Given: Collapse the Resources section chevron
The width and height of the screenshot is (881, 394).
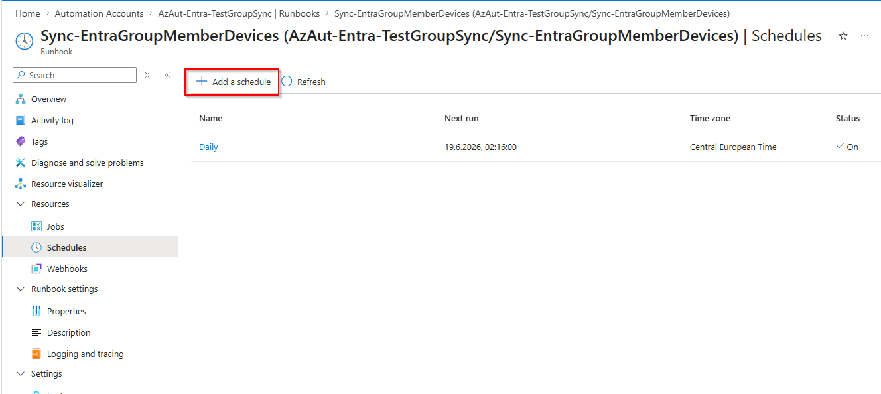Looking at the screenshot, I should tap(21, 204).
